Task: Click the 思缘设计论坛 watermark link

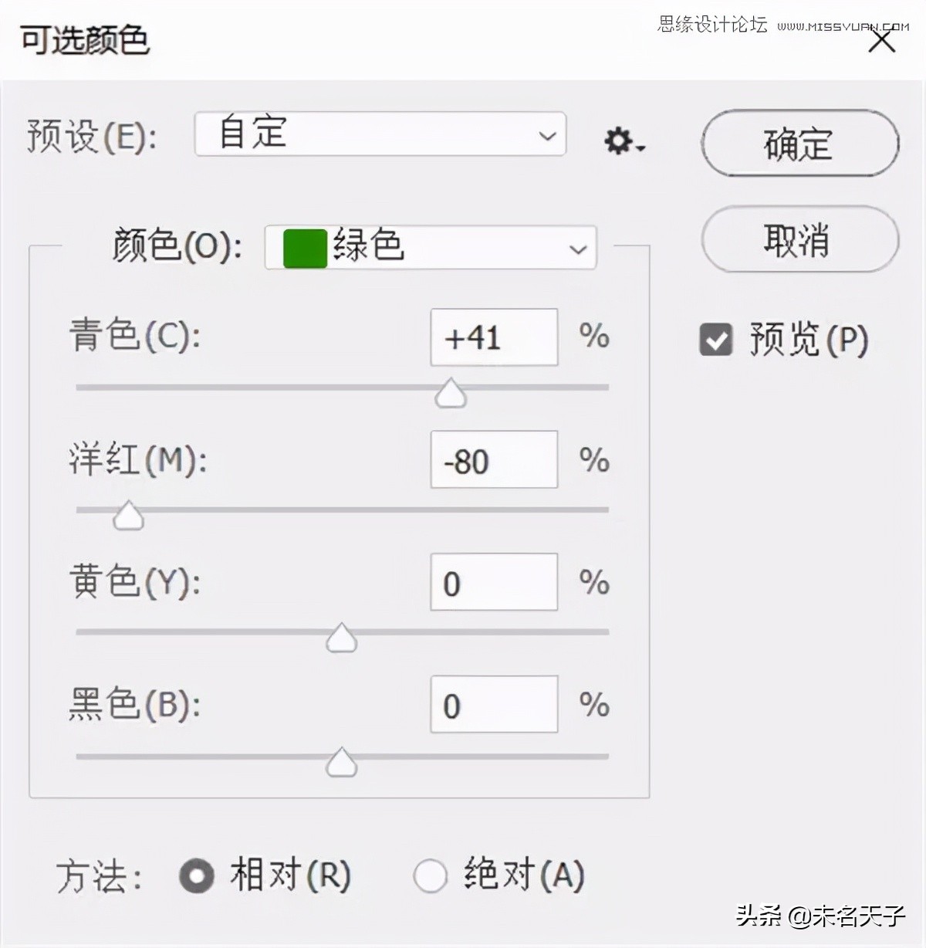Action: tap(714, 23)
